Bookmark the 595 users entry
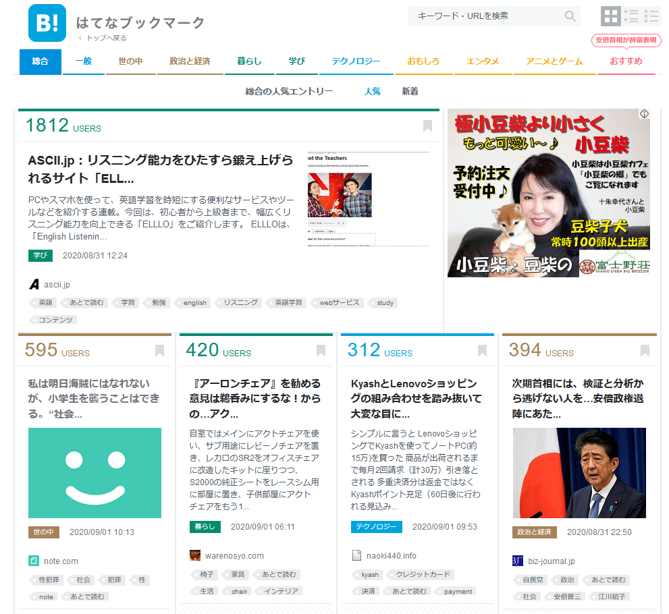This screenshot has height=614, width=669. pos(159,350)
